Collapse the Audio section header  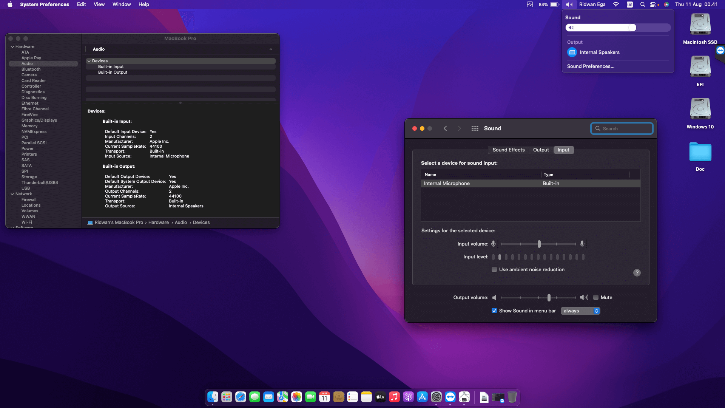tap(271, 49)
